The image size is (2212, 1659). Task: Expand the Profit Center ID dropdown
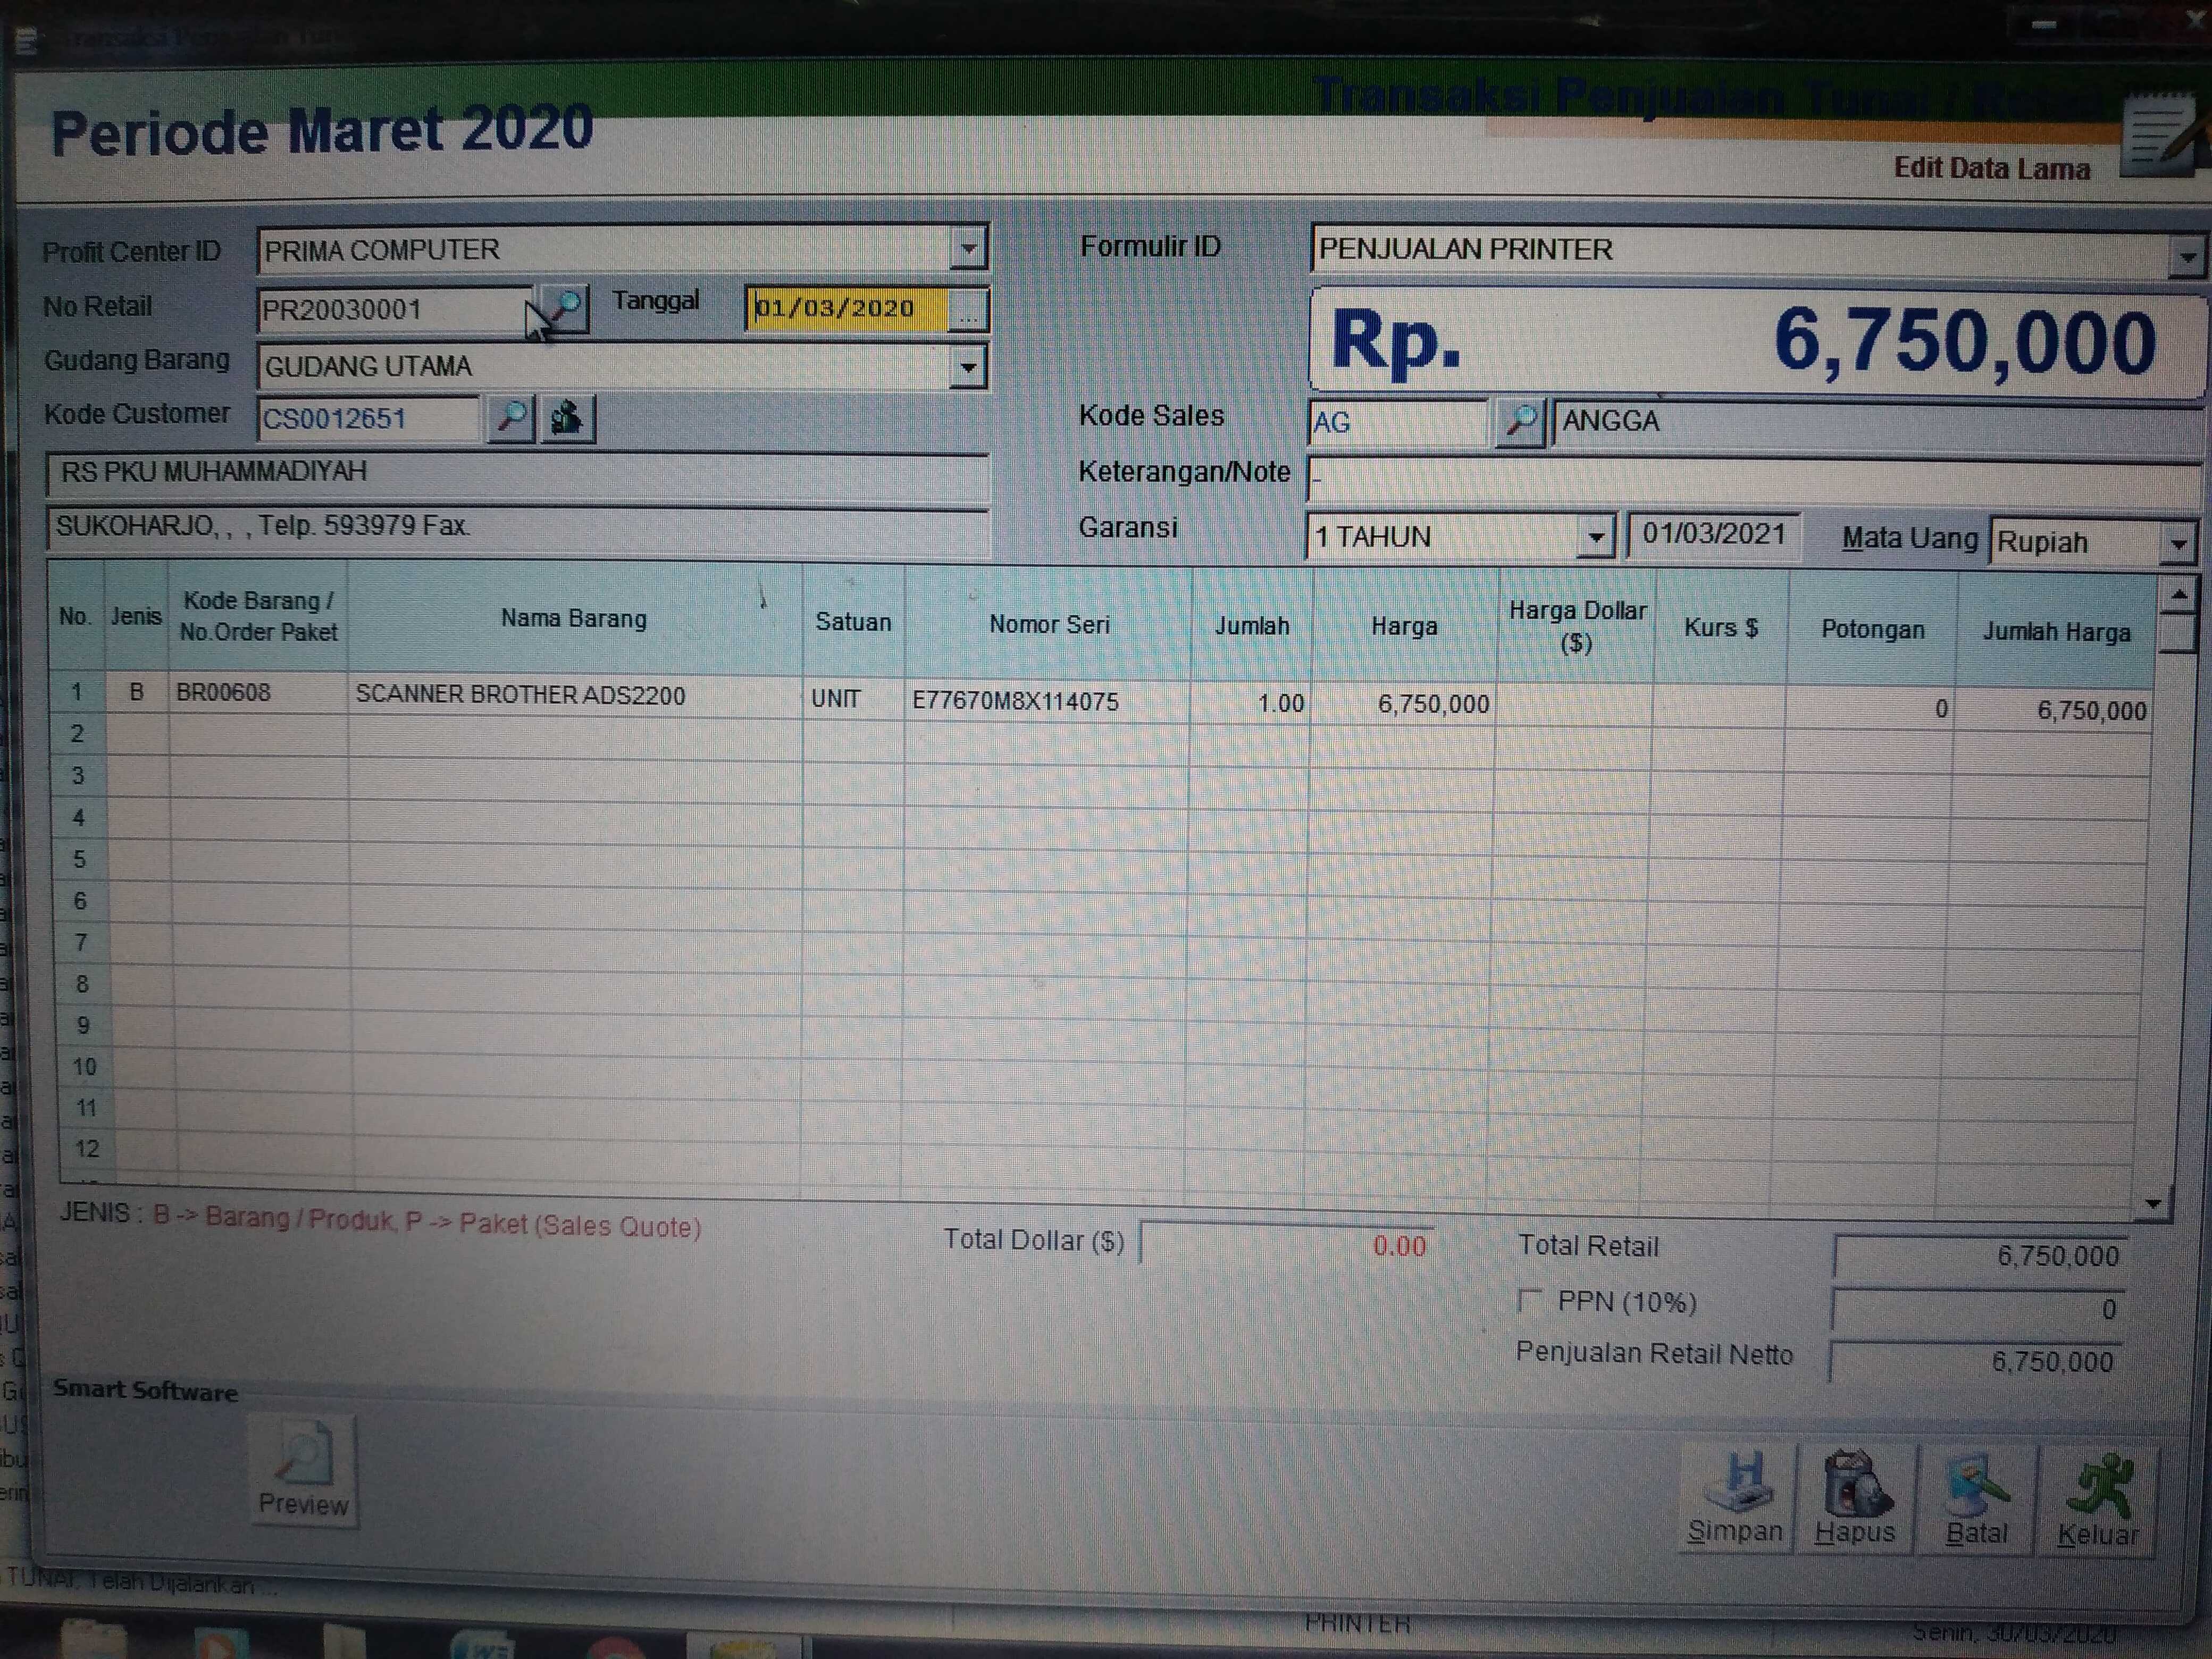pyautogui.click(x=968, y=248)
